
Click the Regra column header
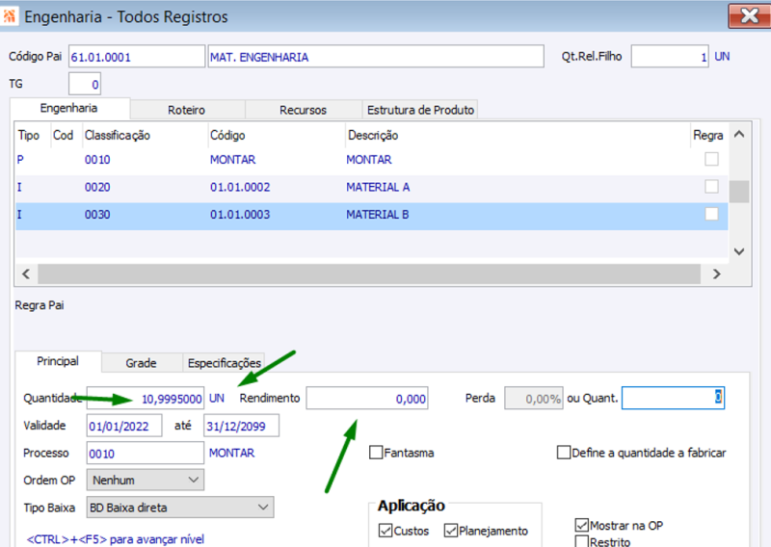[x=707, y=135]
